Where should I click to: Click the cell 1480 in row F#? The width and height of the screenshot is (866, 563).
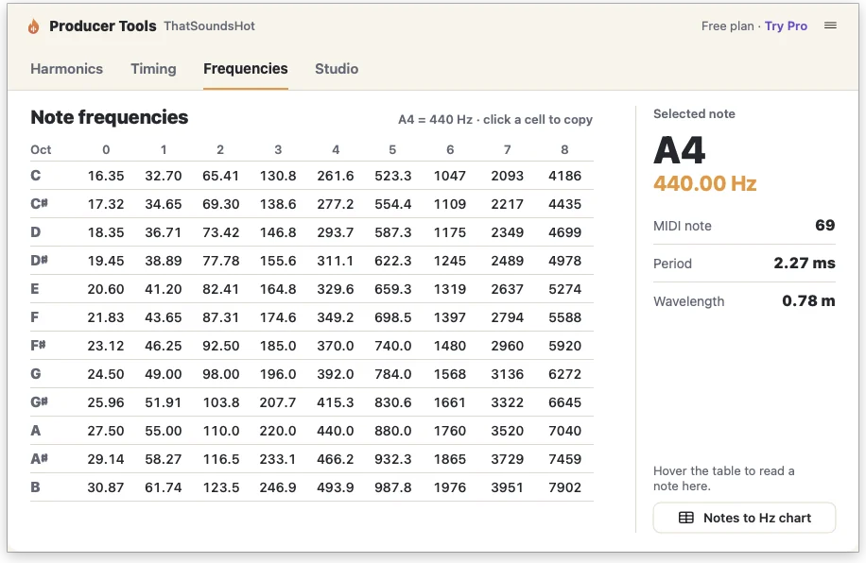tap(450, 346)
